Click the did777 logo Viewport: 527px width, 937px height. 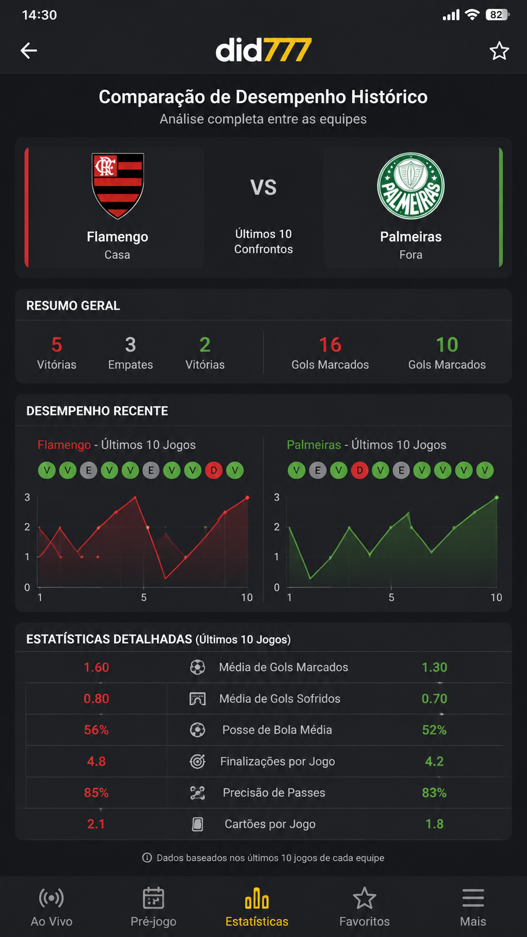263,50
